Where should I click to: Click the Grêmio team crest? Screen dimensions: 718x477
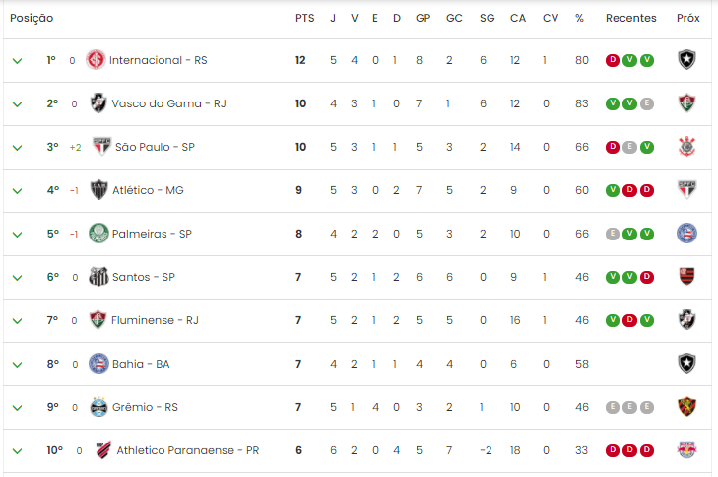click(x=98, y=407)
